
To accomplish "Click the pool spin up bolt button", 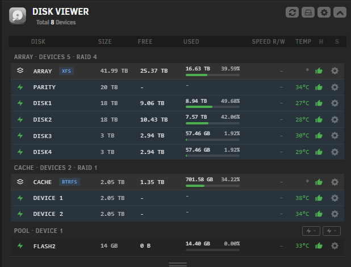I will [311, 231].
